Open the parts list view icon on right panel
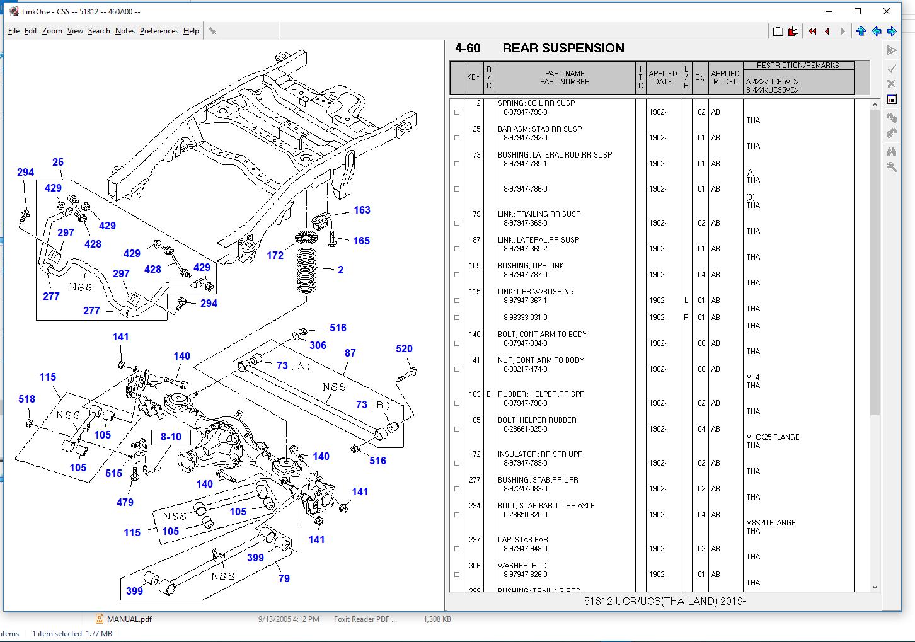This screenshot has height=642, width=915. [x=890, y=99]
